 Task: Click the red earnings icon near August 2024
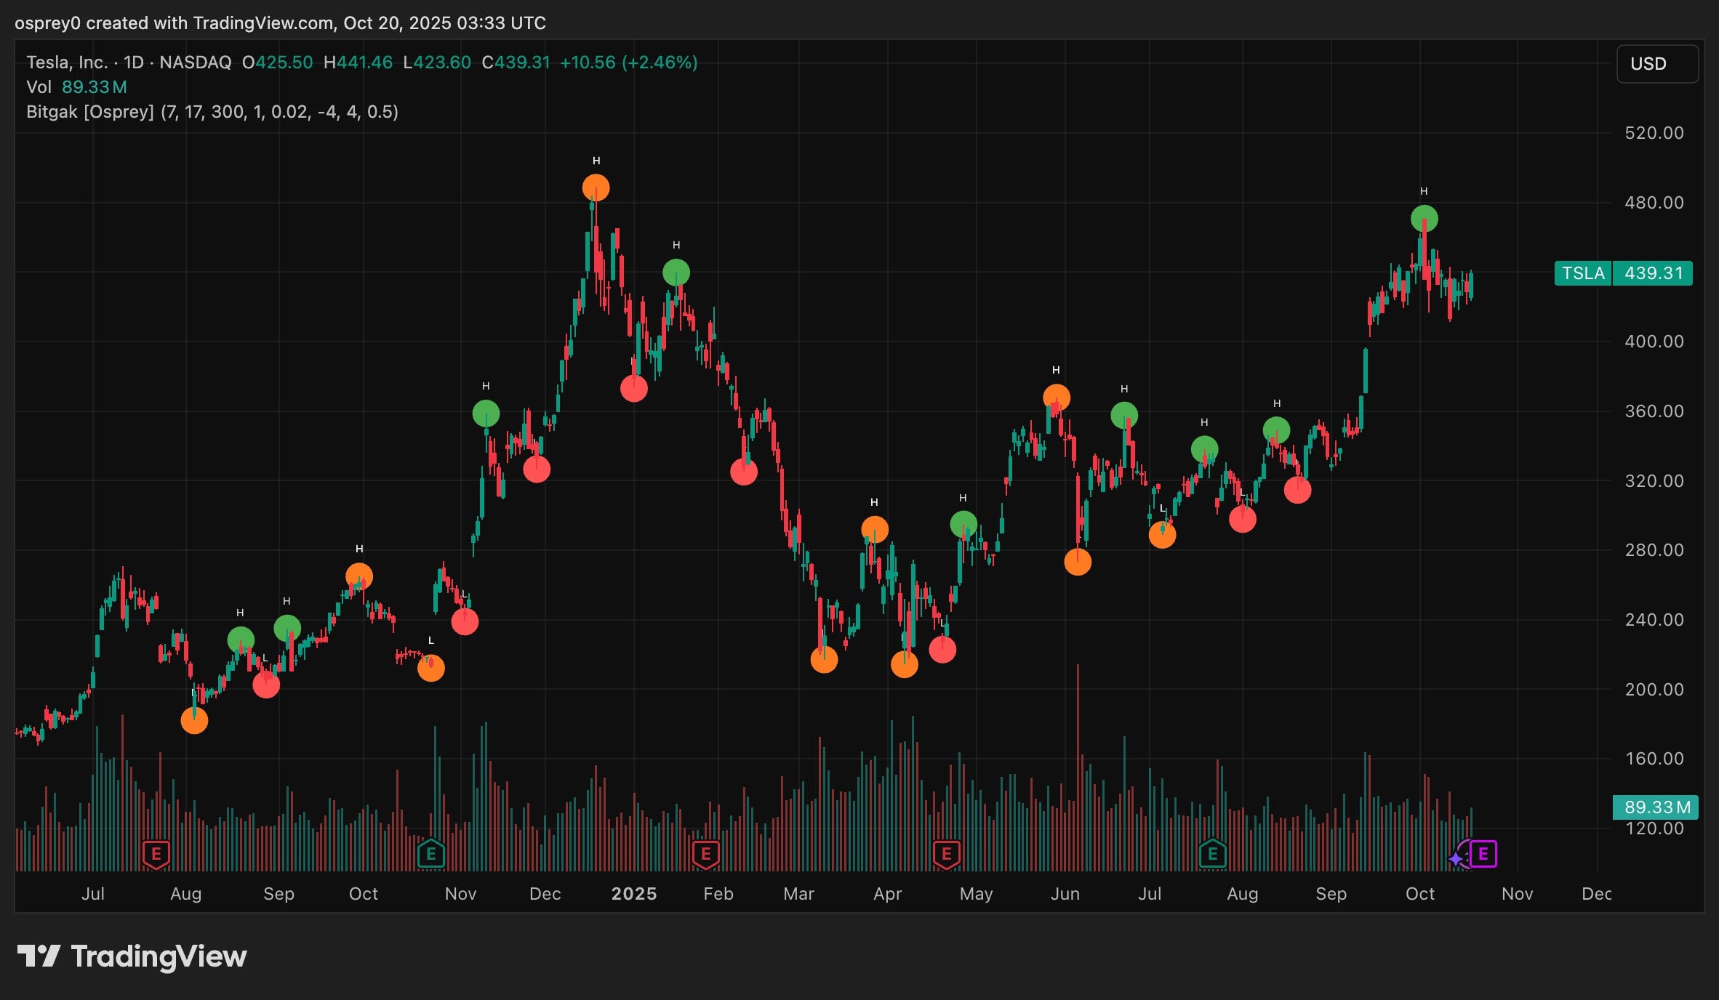(x=156, y=855)
